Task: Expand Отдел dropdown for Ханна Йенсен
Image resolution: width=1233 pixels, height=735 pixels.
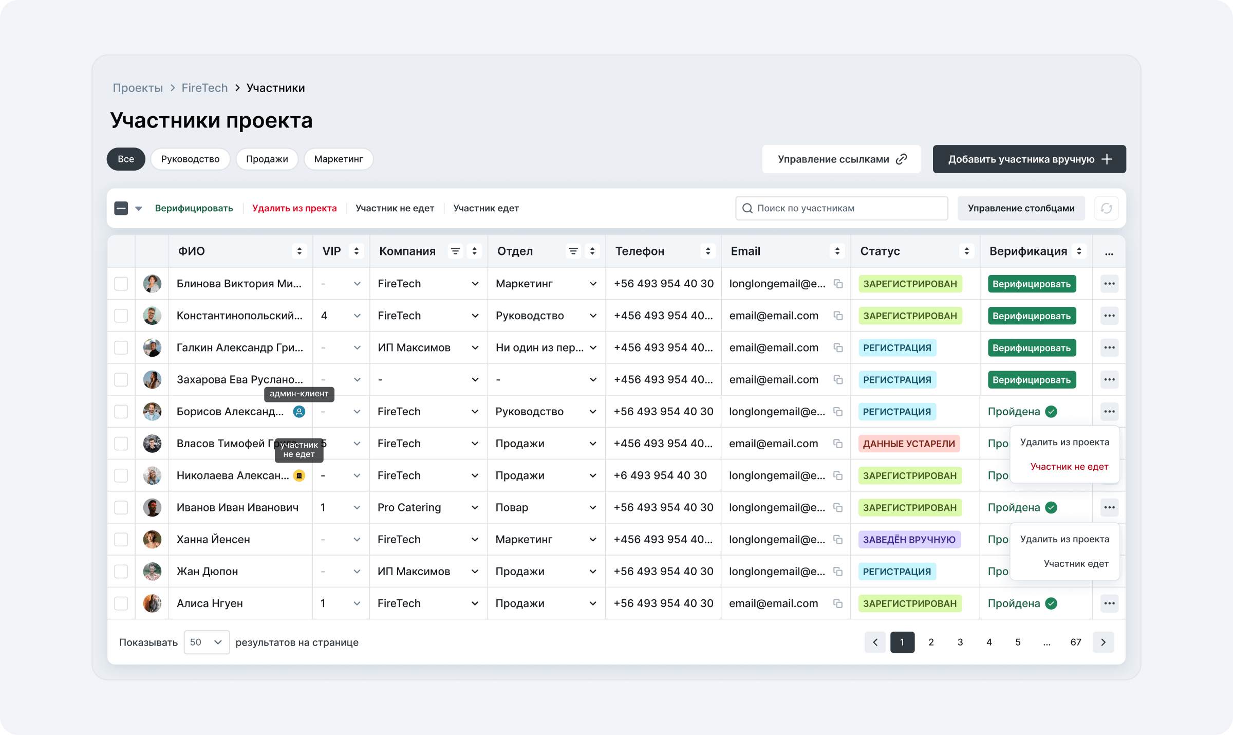Action: [x=593, y=539]
